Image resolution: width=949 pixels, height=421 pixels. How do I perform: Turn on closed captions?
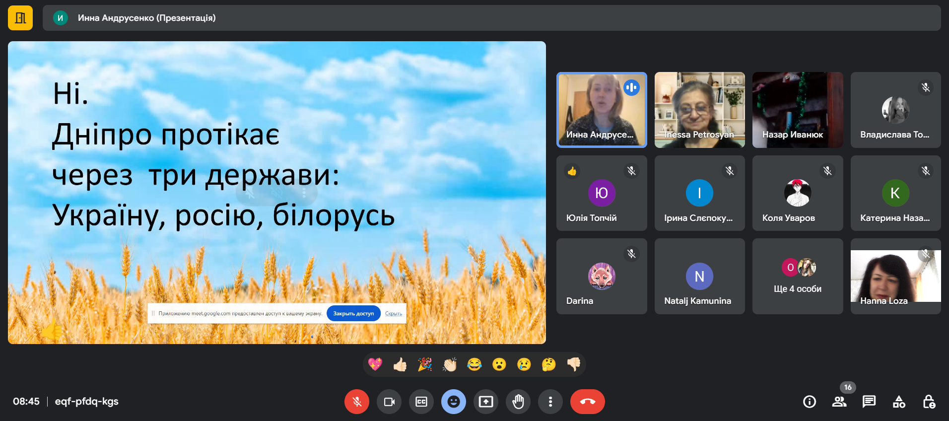pyautogui.click(x=421, y=402)
